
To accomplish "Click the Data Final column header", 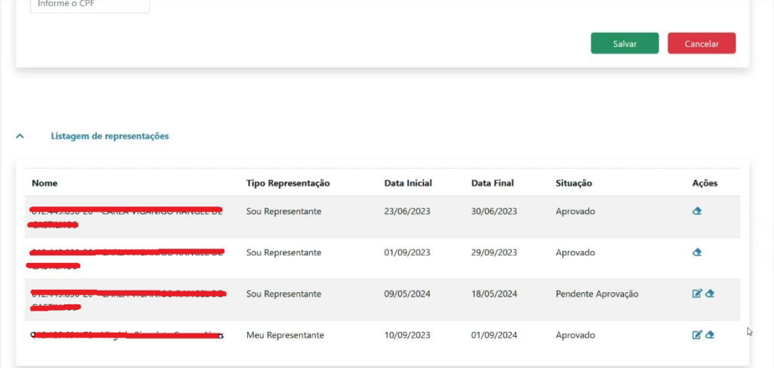I will [x=492, y=183].
